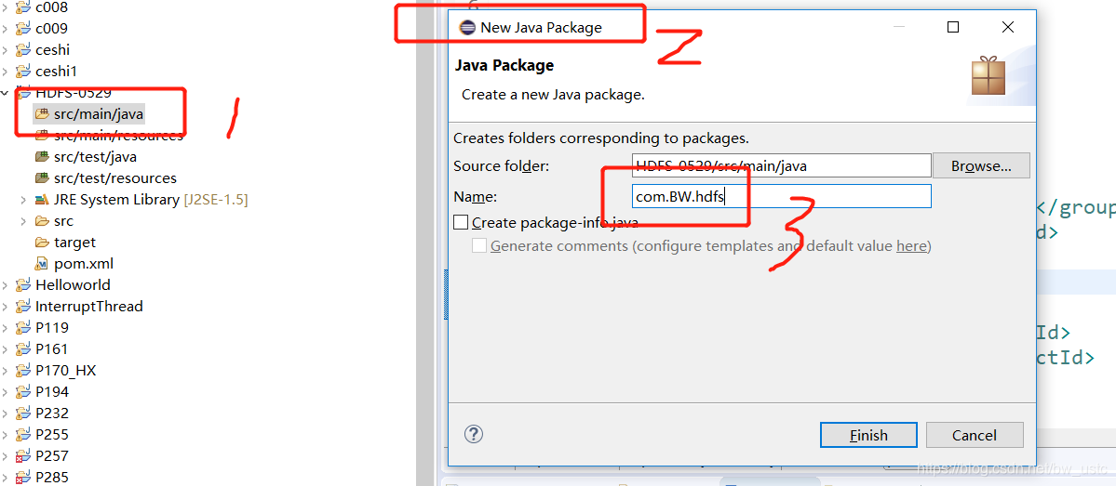This screenshot has width=1116, height=486.
Task: Click Browse for source folder
Action: (981, 166)
